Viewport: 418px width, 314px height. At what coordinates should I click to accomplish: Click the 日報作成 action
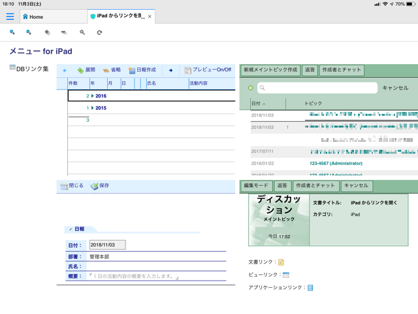pos(142,70)
